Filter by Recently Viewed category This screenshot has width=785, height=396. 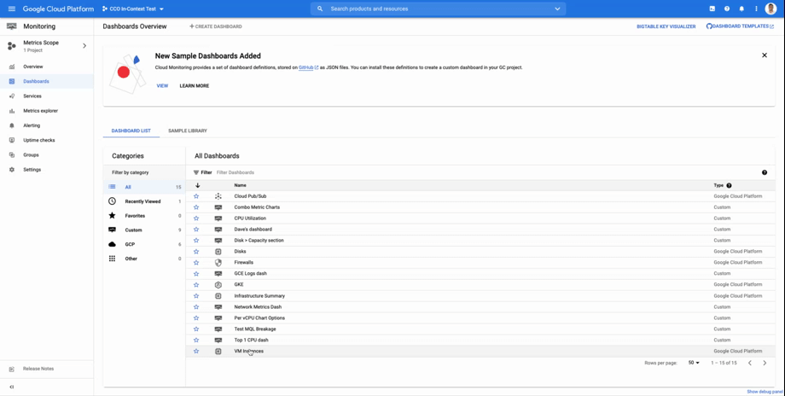tap(144, 201)
